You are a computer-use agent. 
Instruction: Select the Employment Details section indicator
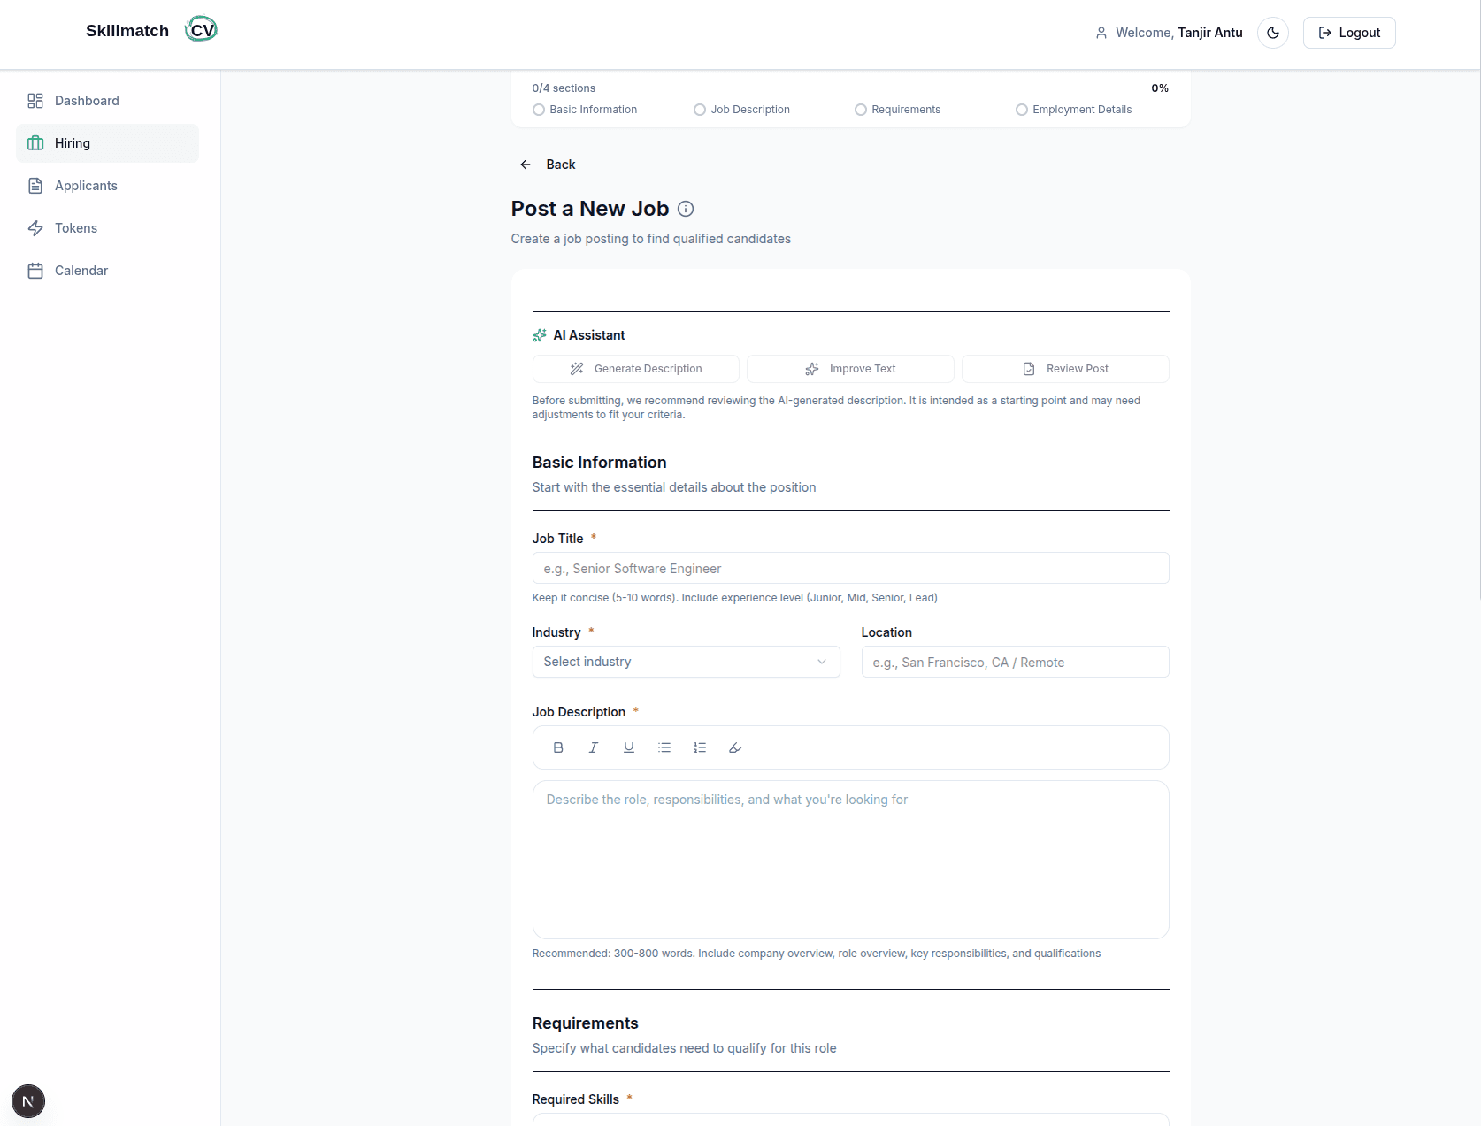coord(1021,109)
